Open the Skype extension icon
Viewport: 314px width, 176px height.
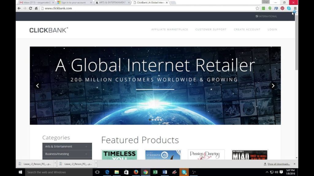[x=289, y=8]
